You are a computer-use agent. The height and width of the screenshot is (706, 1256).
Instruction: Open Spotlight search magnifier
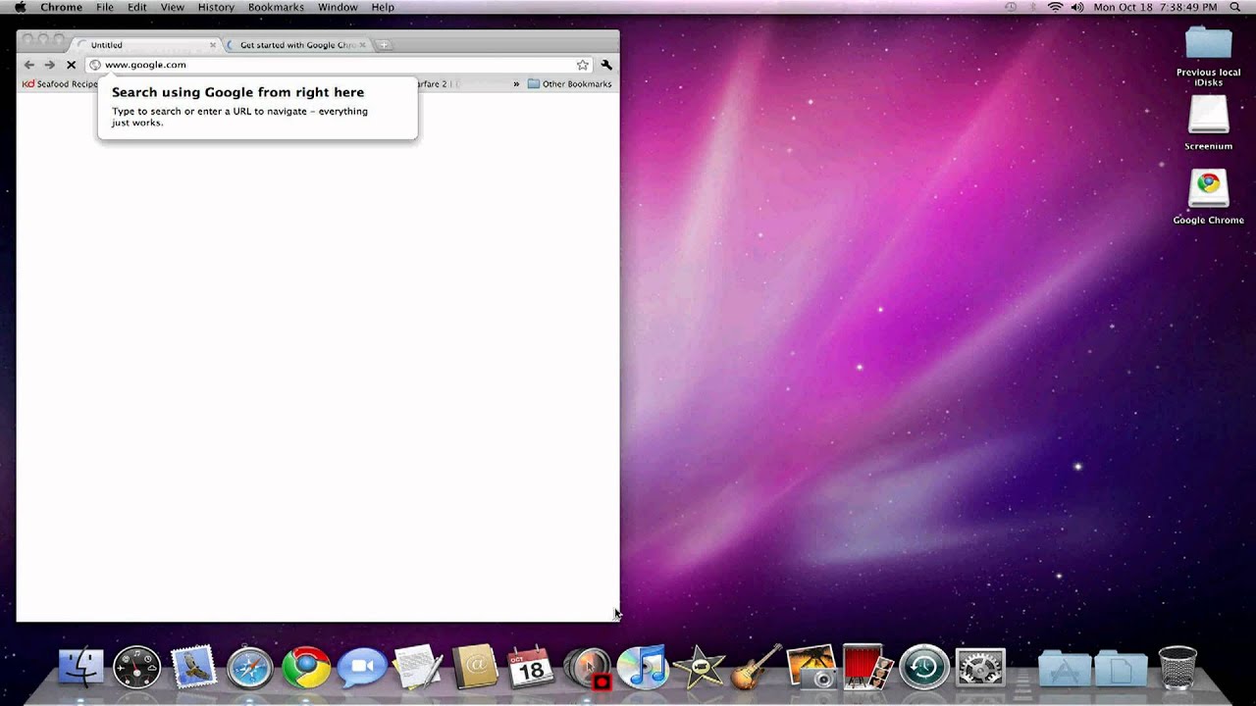pyautogui.click(x=1237, y=7)
